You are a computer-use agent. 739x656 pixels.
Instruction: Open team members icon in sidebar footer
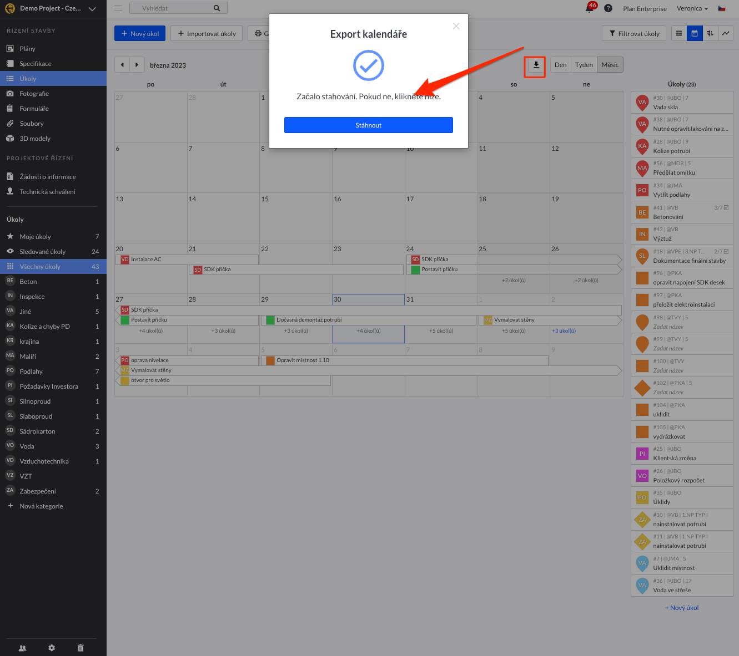(x=22, y=648)
